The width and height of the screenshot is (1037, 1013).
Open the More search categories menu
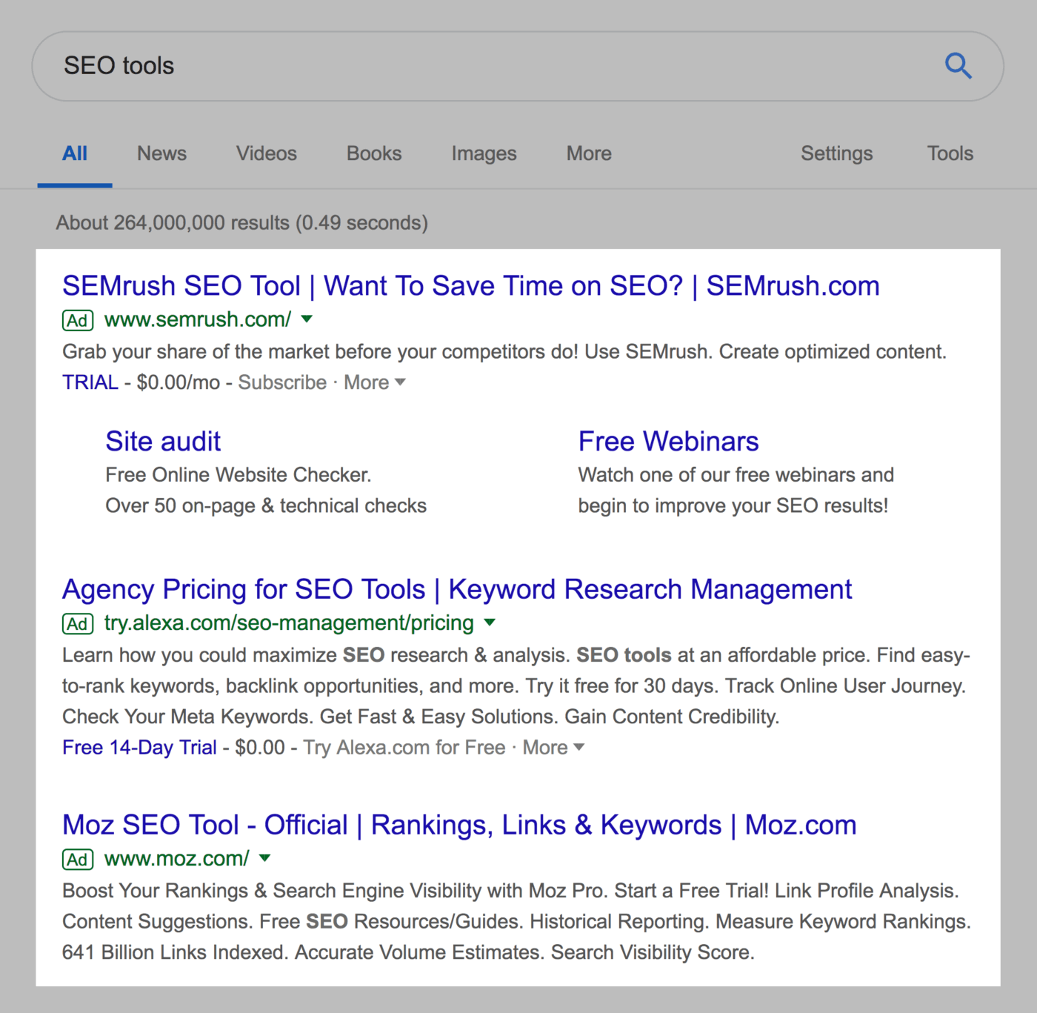pyautogui.click(x=589, y=153)
